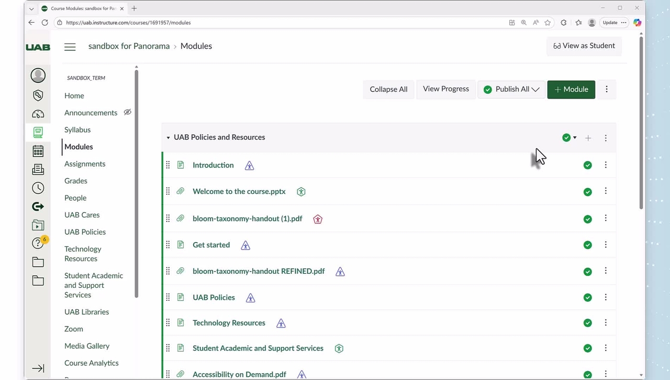Click the hamburger menu icon beside breadcrumb
The image size is (670, 380).
[x=70, y=47]
